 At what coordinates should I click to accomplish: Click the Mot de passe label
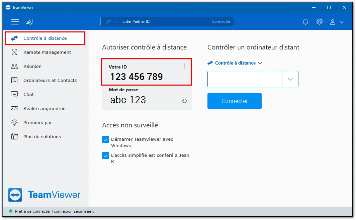123,90
